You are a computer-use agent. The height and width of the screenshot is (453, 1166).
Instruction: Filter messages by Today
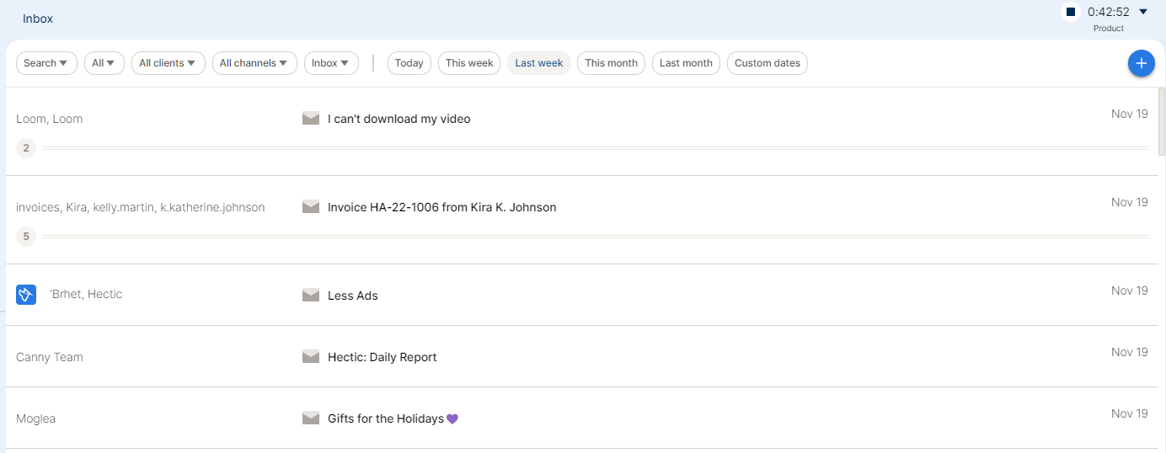click(x=409, y=63)
